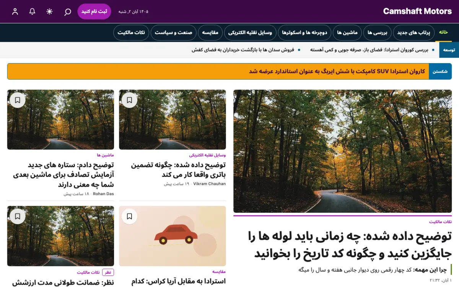Screen dimensions: 459x287
Task: Click the وسایل نقلیه الکتریکی card category label
Action: pos(207,155)
